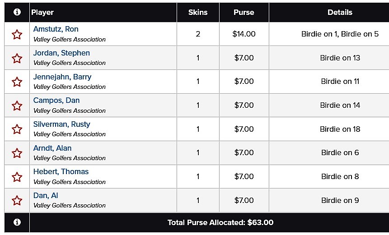389x235 pixels.
Task: Favorite Thomas Hebert using the star
Action: (x=17, y=177)
